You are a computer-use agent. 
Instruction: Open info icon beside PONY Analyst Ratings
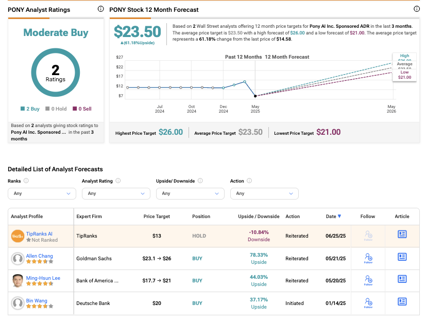pos(100,9)
